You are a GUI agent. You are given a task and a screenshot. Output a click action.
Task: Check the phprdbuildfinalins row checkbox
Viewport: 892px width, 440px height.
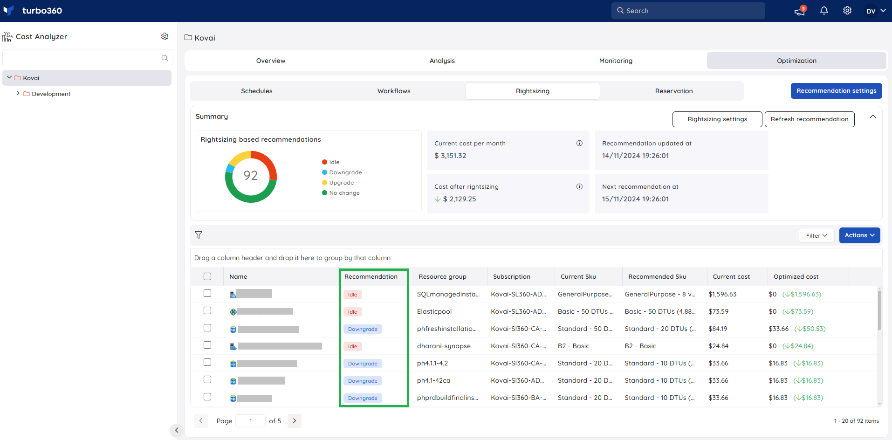(207, 397)
